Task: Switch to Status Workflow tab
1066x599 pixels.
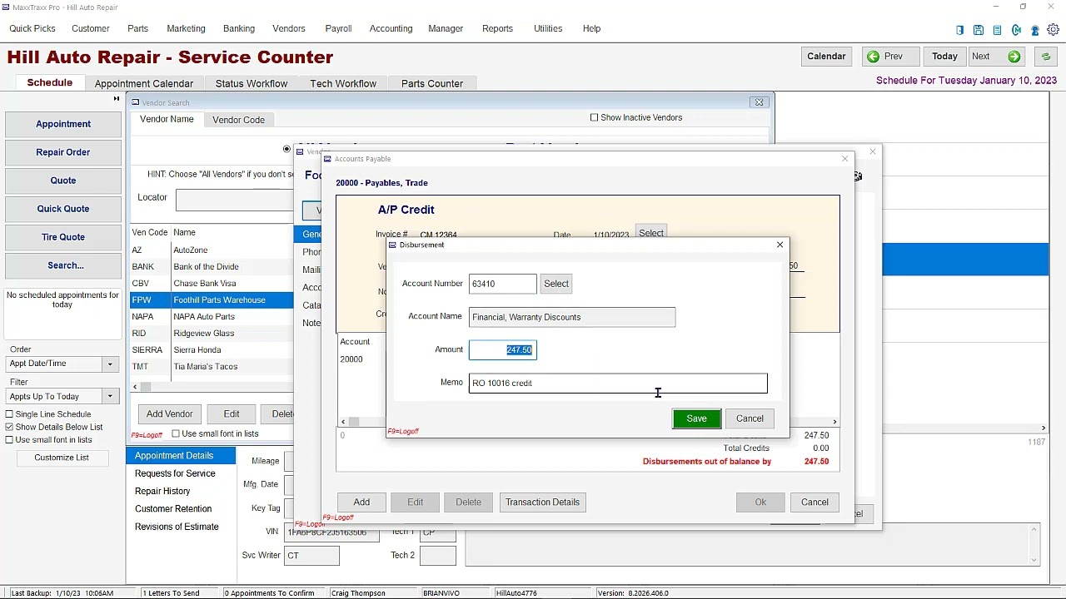Action: [252, 83]
